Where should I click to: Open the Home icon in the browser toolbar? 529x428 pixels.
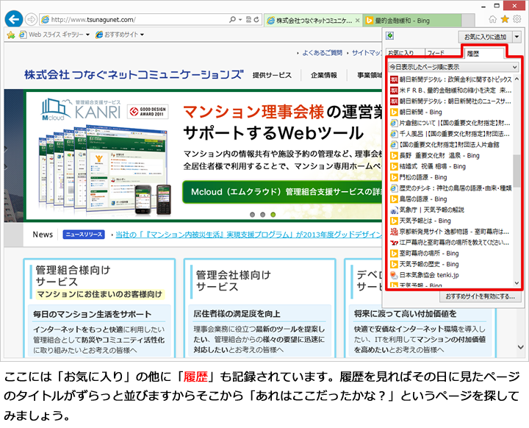pyautogui.click(x=492, y=20)
